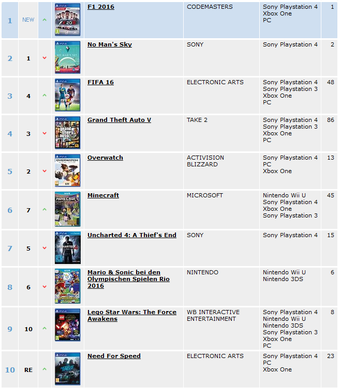Click the green up arrow beside F1 2016

[45, 20]
